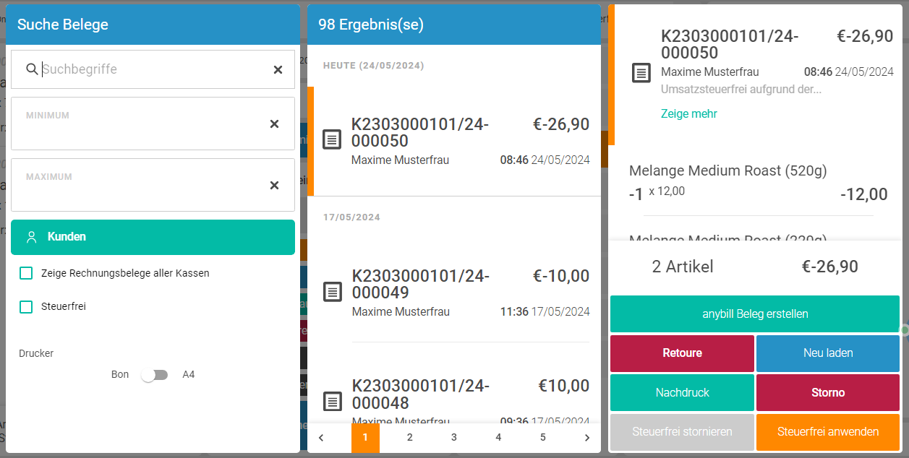Open the Kunden customer selector

[x=153, y=237]
